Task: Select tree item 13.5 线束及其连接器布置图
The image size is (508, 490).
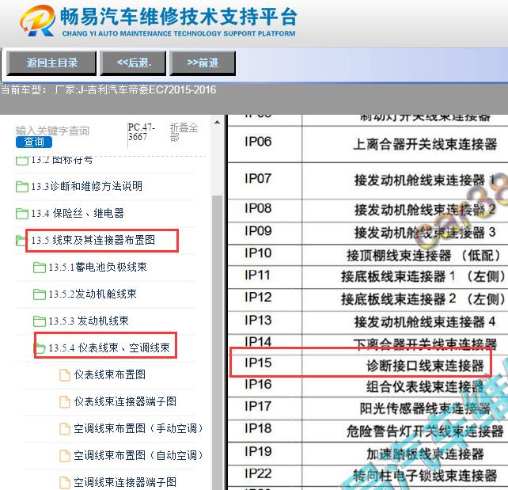Action: [x=93, y=240]
